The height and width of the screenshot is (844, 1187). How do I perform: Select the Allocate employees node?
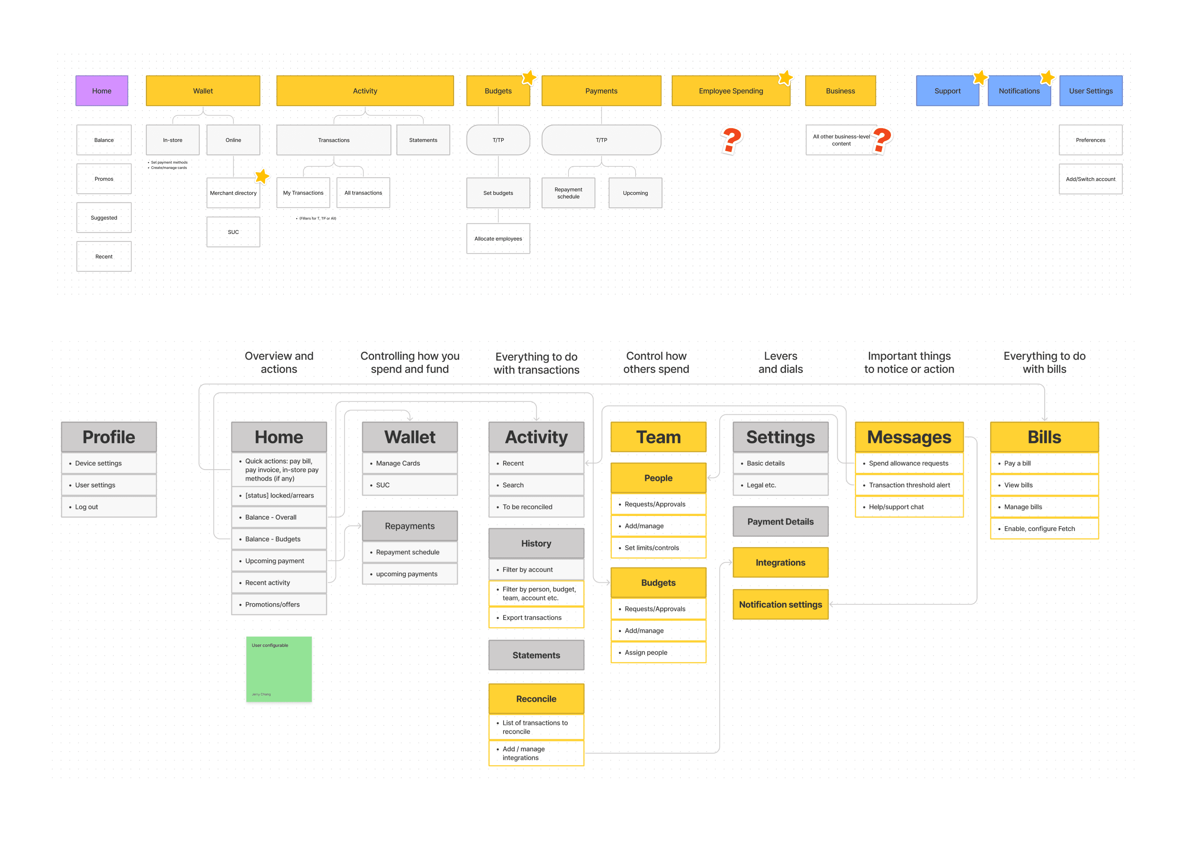pos(498,239)
